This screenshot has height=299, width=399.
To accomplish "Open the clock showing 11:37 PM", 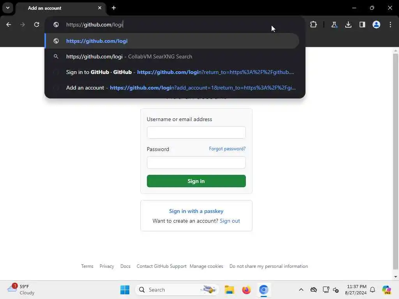I will click(356, 290).
